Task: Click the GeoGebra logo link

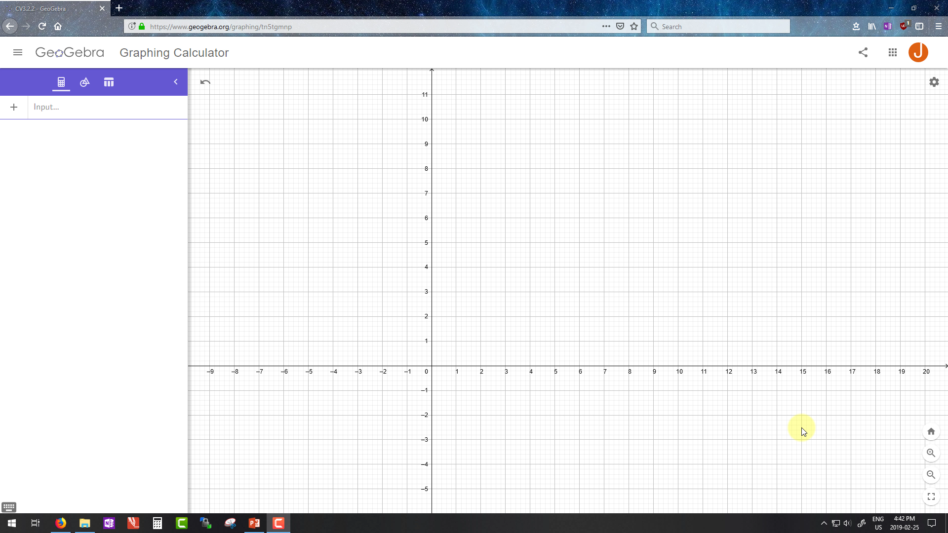Action: tap(70, 52)
